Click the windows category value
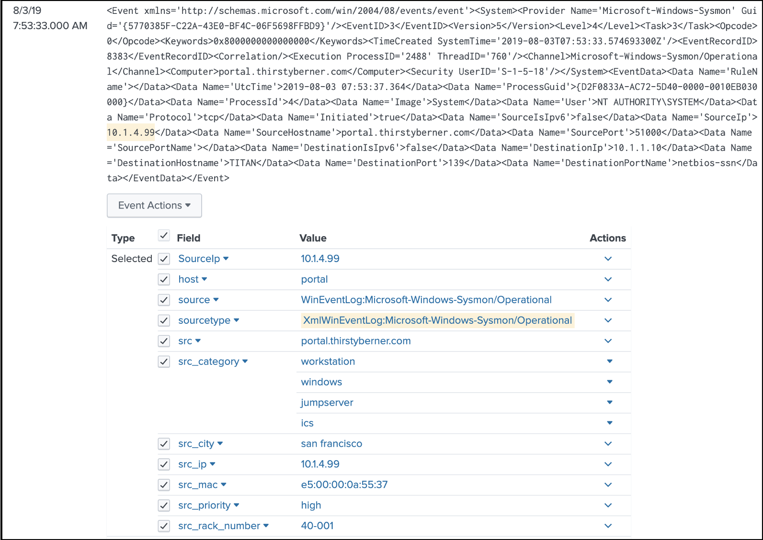The height and width of the screenshot is (540, 763). click(x=321, y=382)
